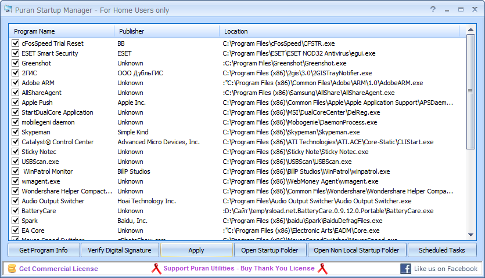Click the scrollbar down arrow
The image size is (485, 278).
click(x=471, y=235)
